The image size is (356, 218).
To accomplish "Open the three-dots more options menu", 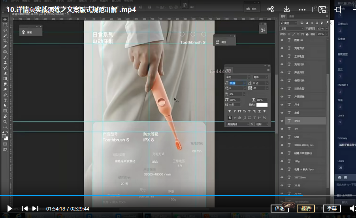I will tap(302, 9).
